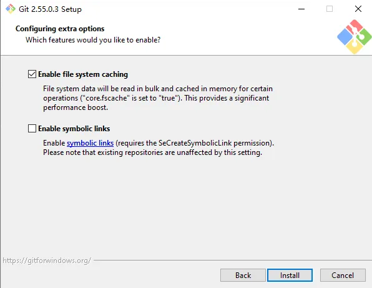This screenshot has height=288, width=372.
Task: Minimize the Git Setup window
Action: click(301, 9)
